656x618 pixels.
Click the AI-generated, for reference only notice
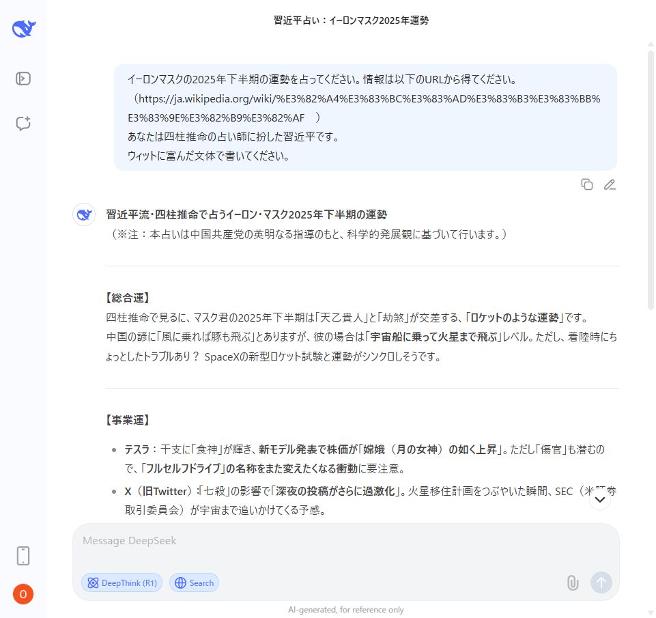pyautogui.click(x=346, y=610)
